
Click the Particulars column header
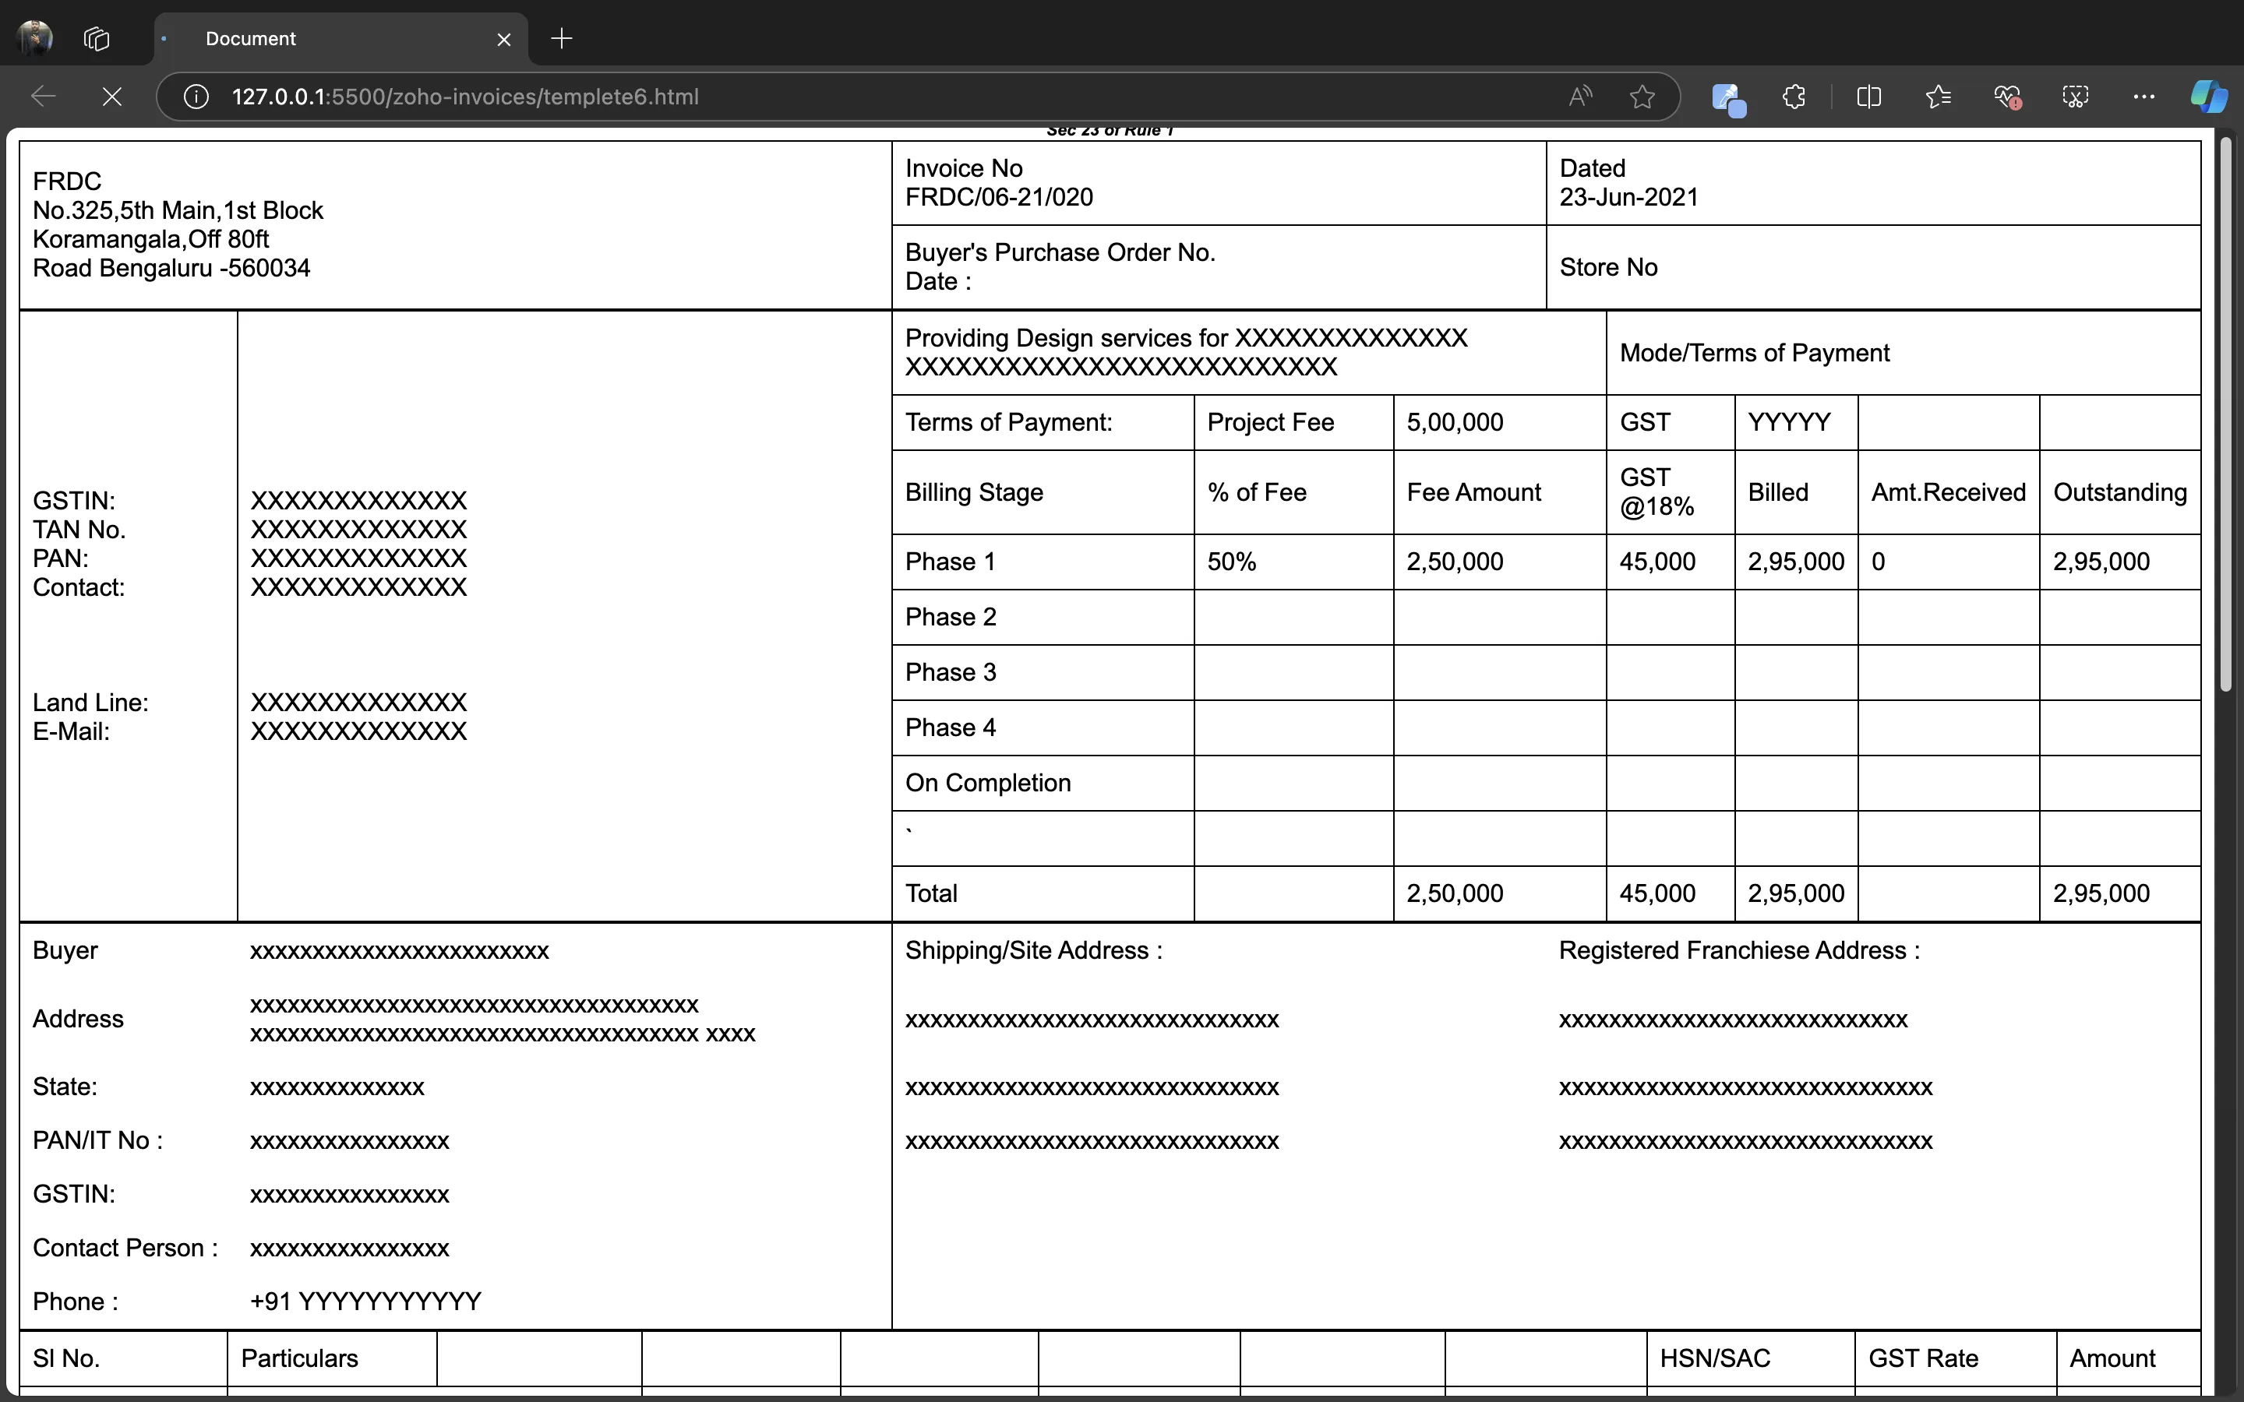coord(298,1359)
